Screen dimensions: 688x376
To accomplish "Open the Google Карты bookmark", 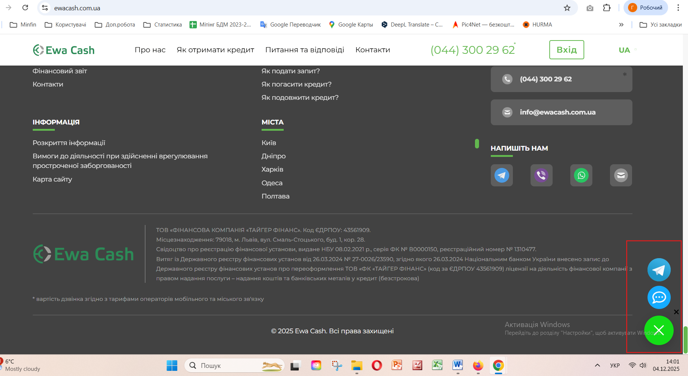I will point(351,25).
